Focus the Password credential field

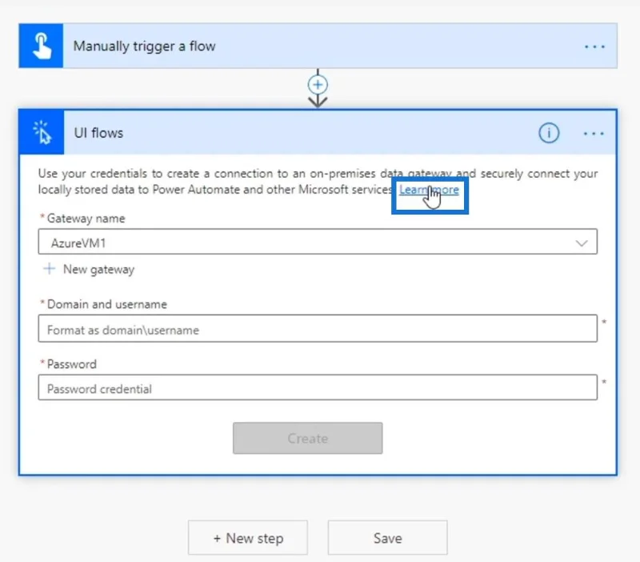point(318,387)
